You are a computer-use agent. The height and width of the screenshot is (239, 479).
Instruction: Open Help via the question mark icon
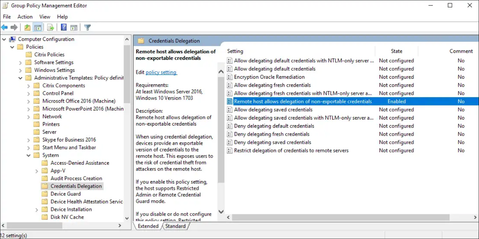(x=64, y=28)
